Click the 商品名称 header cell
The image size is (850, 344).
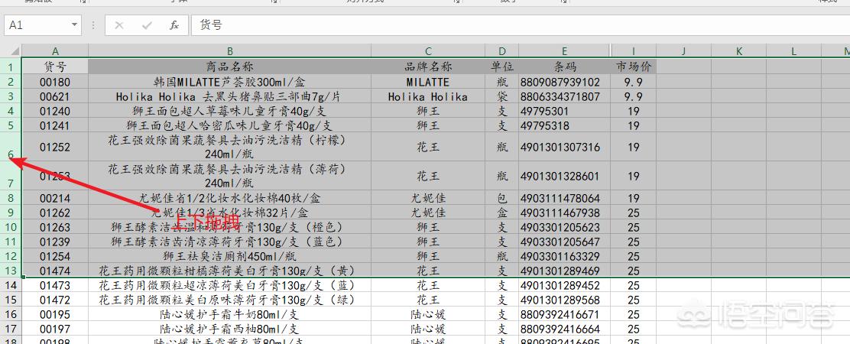coord(230,67)
